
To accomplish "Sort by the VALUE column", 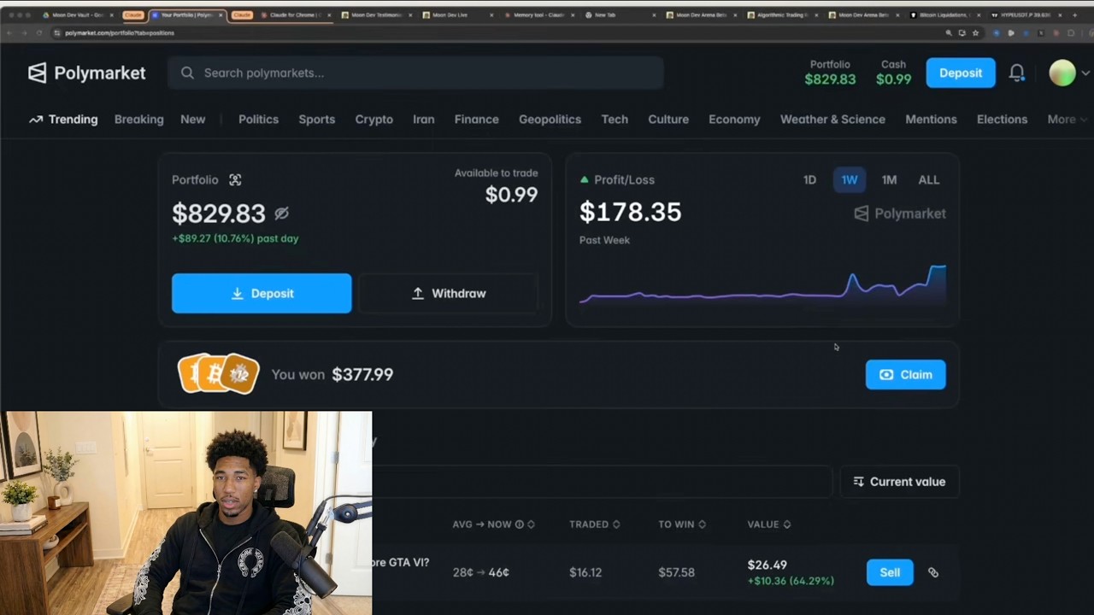I will tap(768, 524).
